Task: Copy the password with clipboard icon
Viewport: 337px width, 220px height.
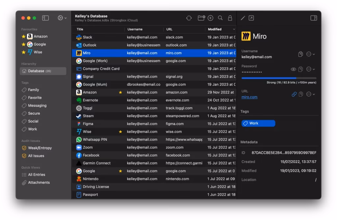Action: point(300,69)
